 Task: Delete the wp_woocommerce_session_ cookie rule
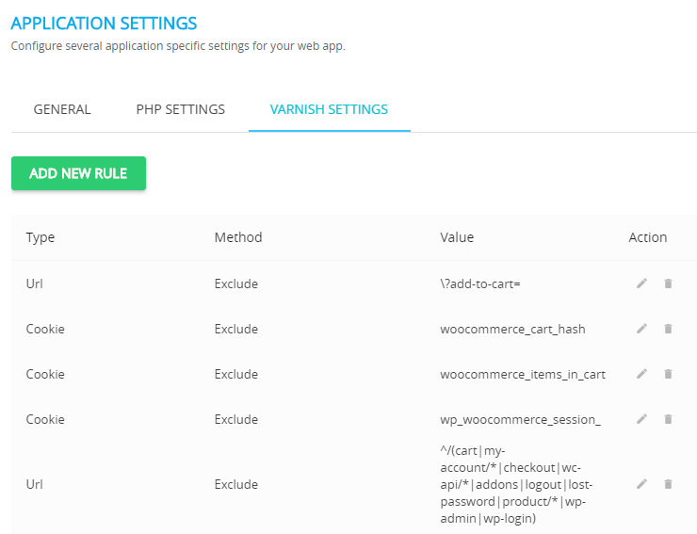coord(668,419)
